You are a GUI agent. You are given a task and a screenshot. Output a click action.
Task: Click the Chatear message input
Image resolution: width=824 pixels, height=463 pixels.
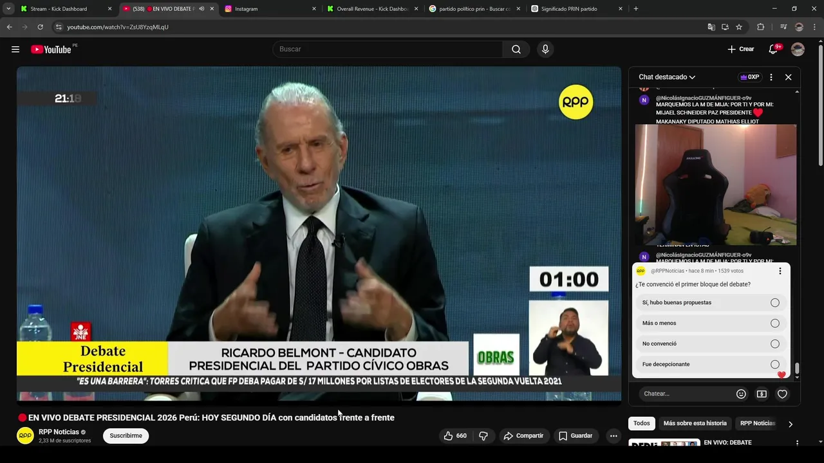(686, 394)
